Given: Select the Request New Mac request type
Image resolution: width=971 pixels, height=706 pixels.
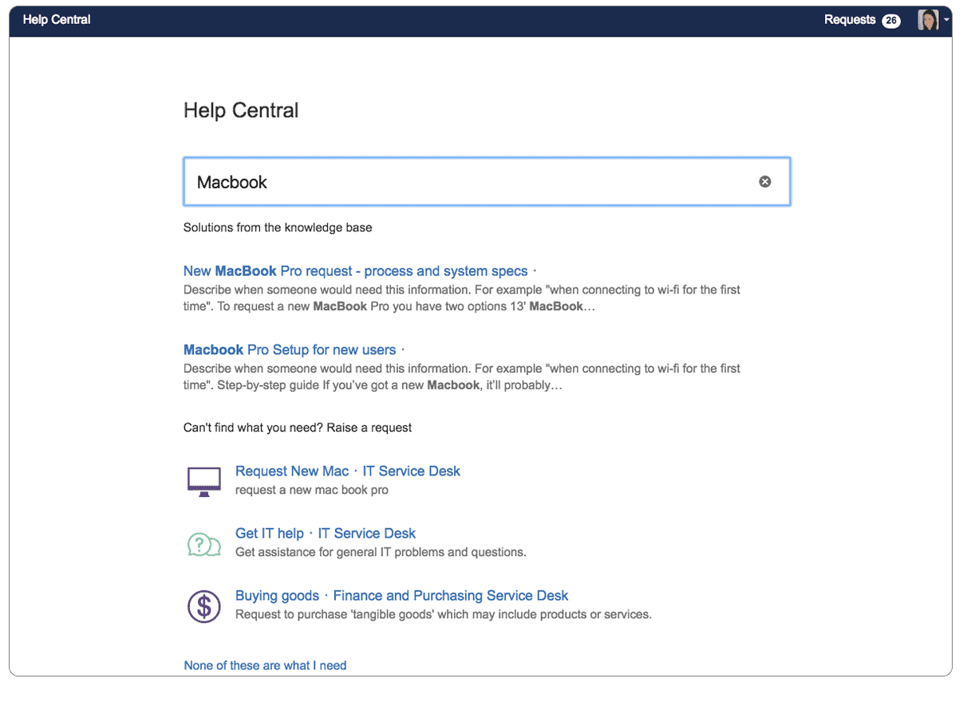Looking at the screenshot, I should [292, 471].
